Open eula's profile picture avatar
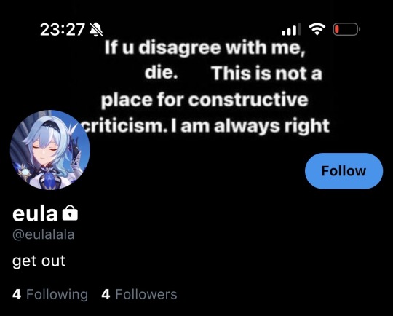The image size is (393, 316). tap(50, 150)
